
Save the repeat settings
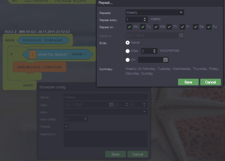(x=188, y=82)
